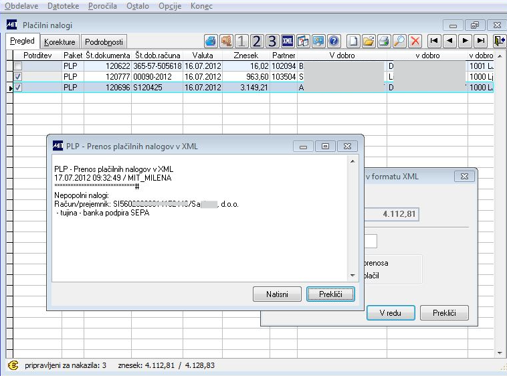
Task: Click the Partner column header
Action: point(284,56)
